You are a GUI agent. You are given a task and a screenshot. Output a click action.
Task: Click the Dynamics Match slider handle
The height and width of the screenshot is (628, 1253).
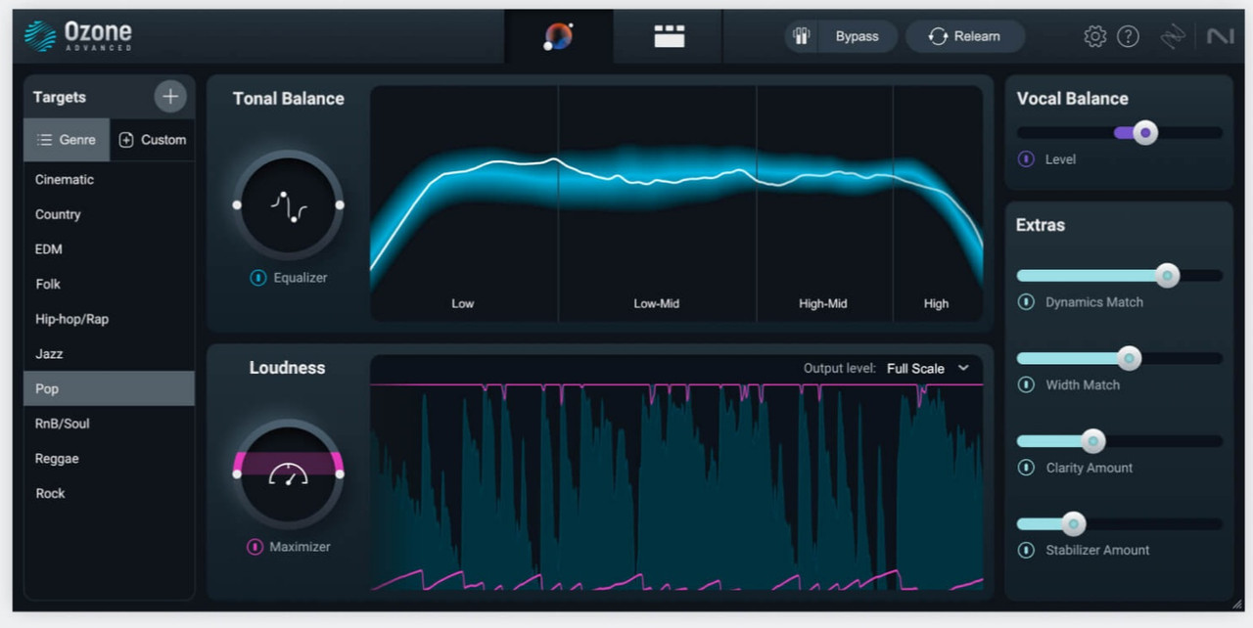[x=1167, y=276]
